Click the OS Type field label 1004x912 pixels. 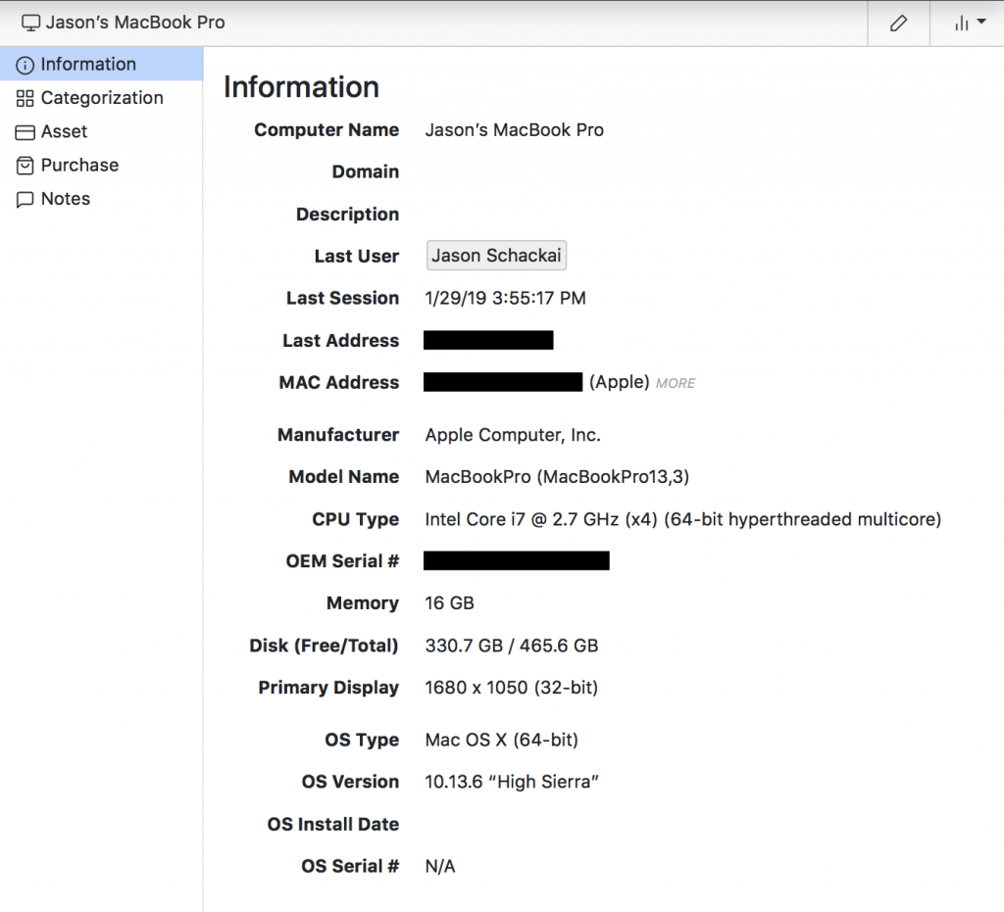pyautogui.click(x=362, y=740)
